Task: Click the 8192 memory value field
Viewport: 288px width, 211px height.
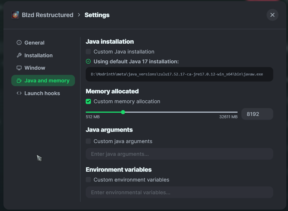Action: 257,114
